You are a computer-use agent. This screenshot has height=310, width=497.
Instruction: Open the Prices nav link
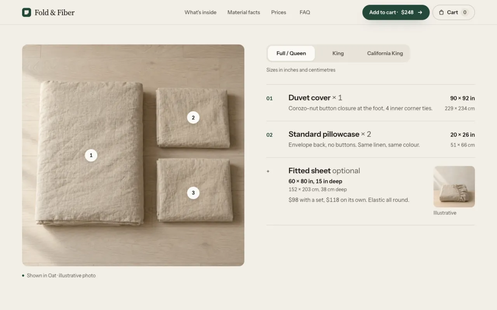point(279,12)
